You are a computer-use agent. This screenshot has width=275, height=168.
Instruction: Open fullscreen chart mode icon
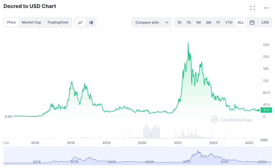click(x=252, y=8)
